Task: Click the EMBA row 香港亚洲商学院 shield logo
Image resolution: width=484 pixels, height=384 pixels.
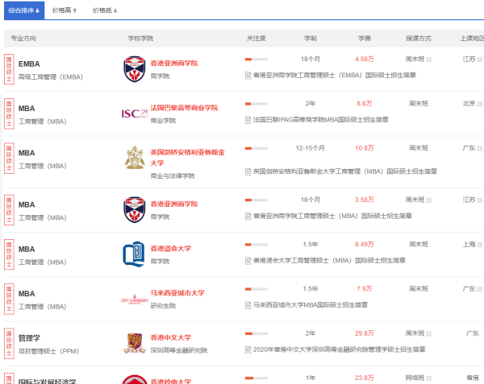Action: [135, 68]
